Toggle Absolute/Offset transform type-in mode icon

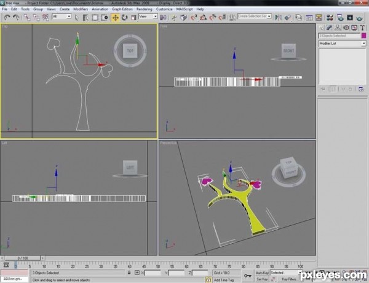(x=137, y=273)
